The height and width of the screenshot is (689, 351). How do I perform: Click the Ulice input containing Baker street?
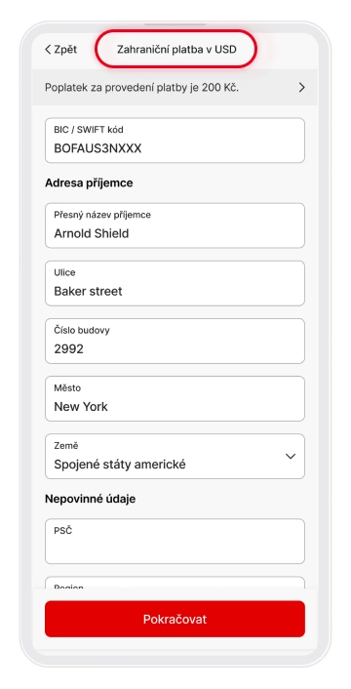point(175,283)
